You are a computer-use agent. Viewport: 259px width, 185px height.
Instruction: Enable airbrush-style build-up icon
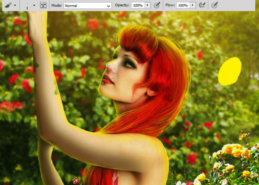pos(202,5)
